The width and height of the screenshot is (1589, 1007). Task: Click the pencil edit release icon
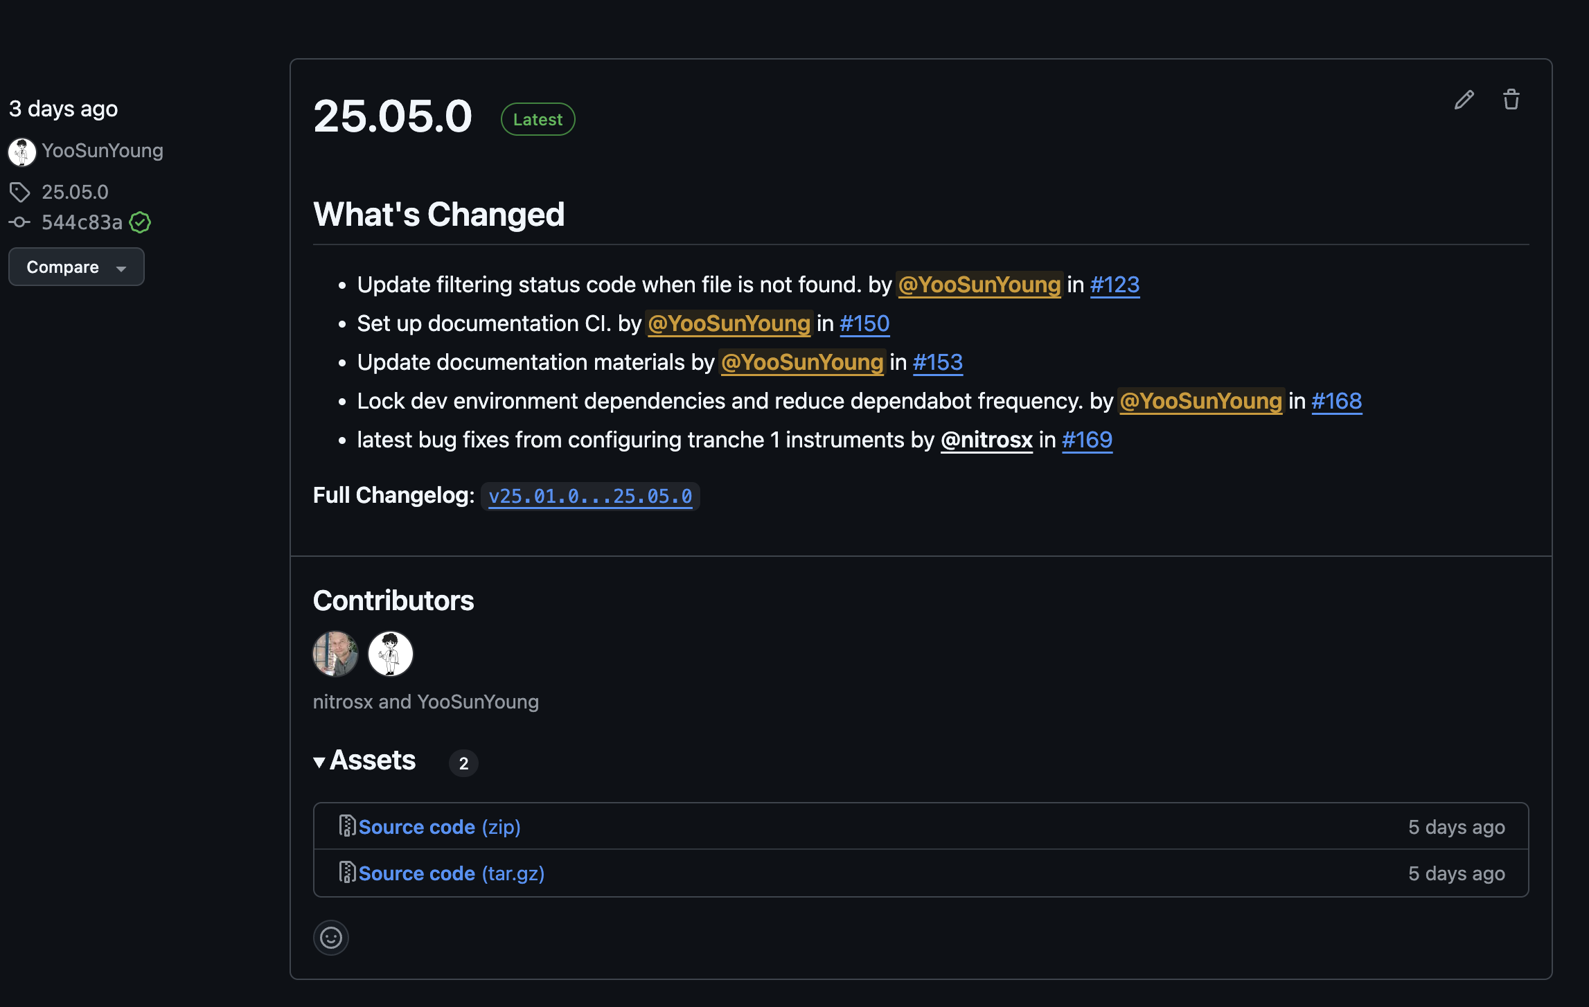[1464, 100]
